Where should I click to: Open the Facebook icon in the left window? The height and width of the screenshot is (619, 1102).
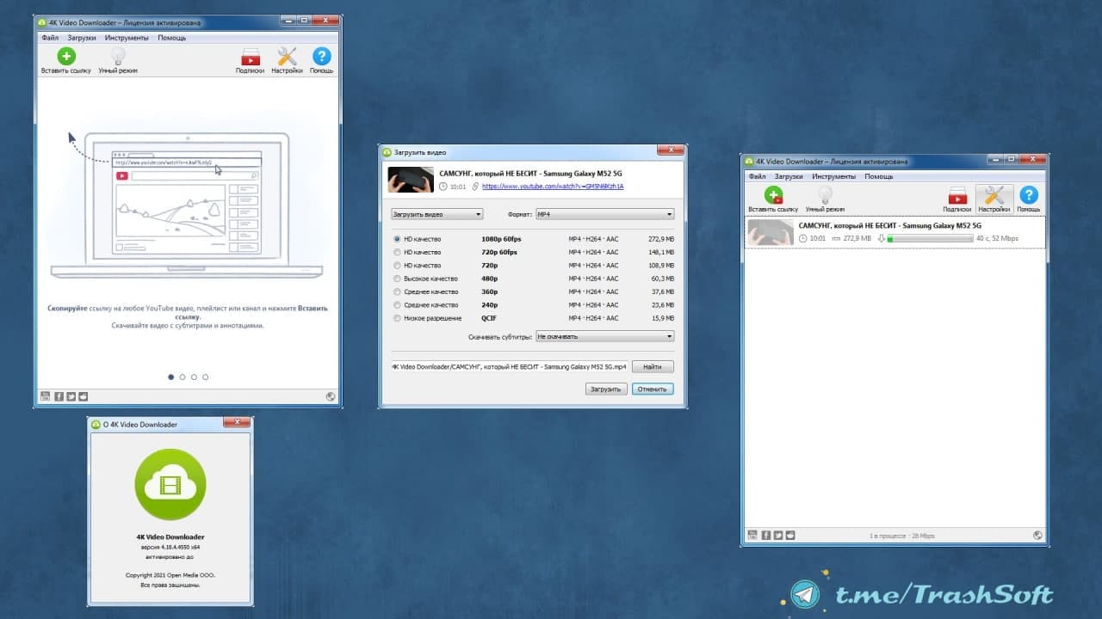tap(59, 396)
